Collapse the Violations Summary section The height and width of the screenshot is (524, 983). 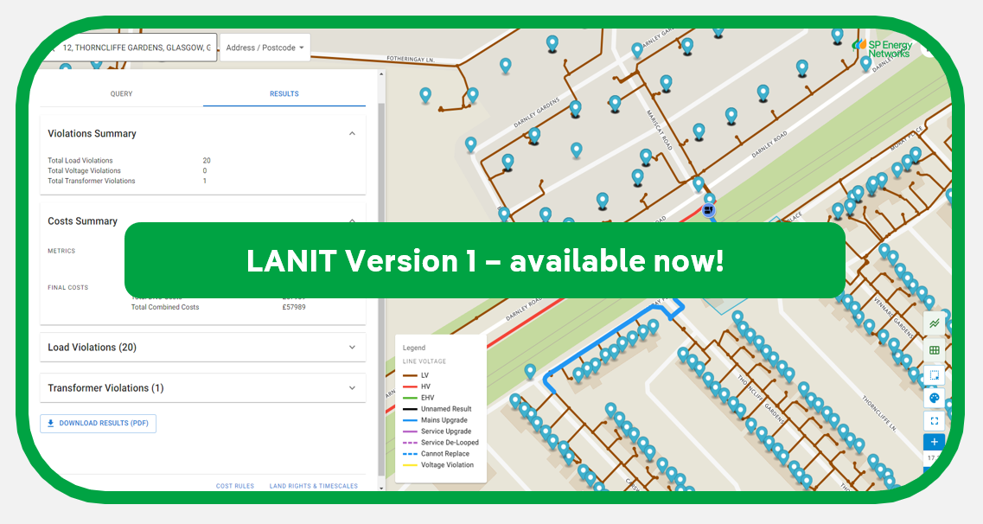coord(353,133)
